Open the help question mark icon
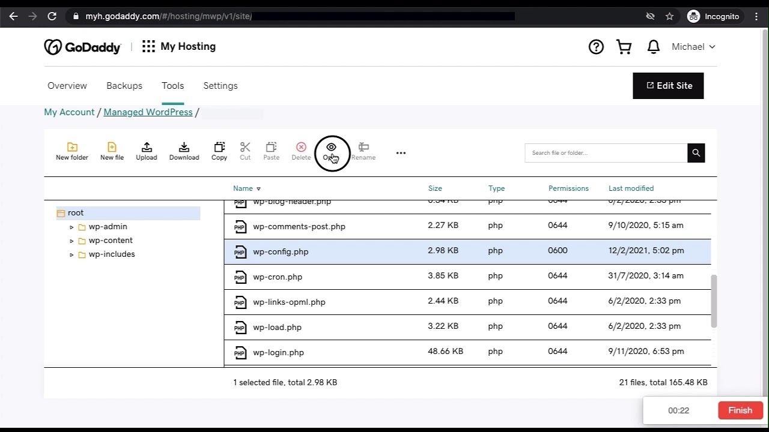 (x=596, y=47)
